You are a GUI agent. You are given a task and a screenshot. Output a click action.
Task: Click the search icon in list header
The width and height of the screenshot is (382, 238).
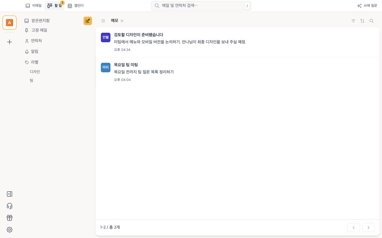coord(372,21)
